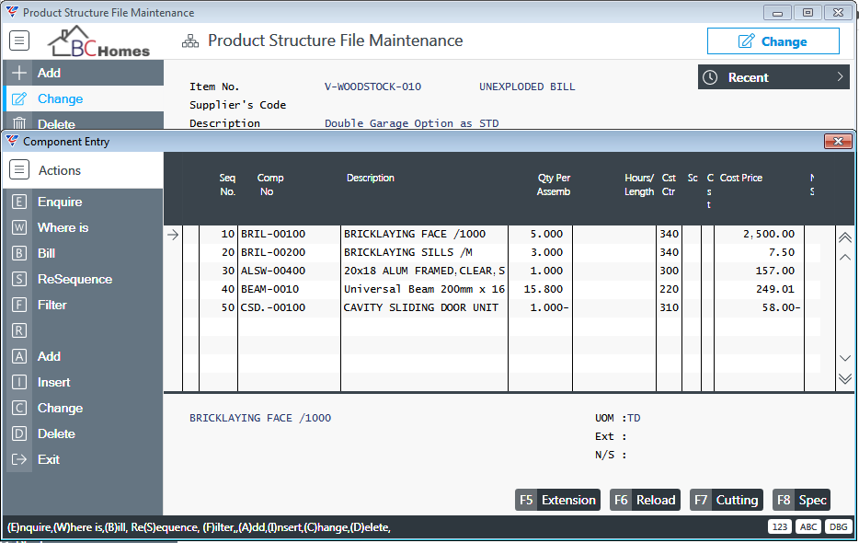Screen dimensions: 859x543
Task: Click the Actions hamburger icon
Action: [x=19, y=170]
